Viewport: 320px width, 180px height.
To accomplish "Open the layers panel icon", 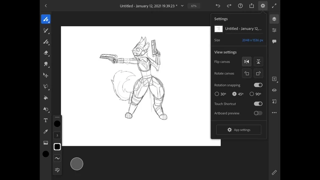I will pos(274,19).
